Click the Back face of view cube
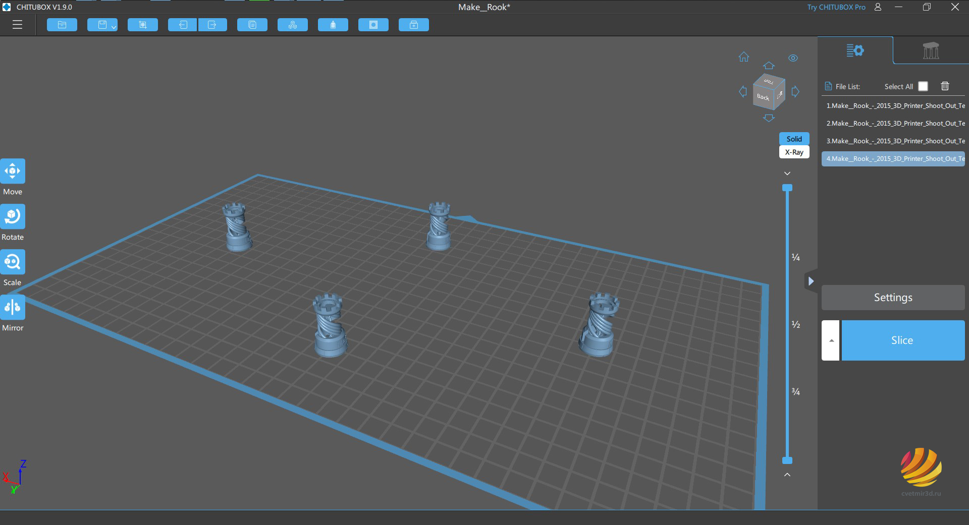 click(763, 97)
